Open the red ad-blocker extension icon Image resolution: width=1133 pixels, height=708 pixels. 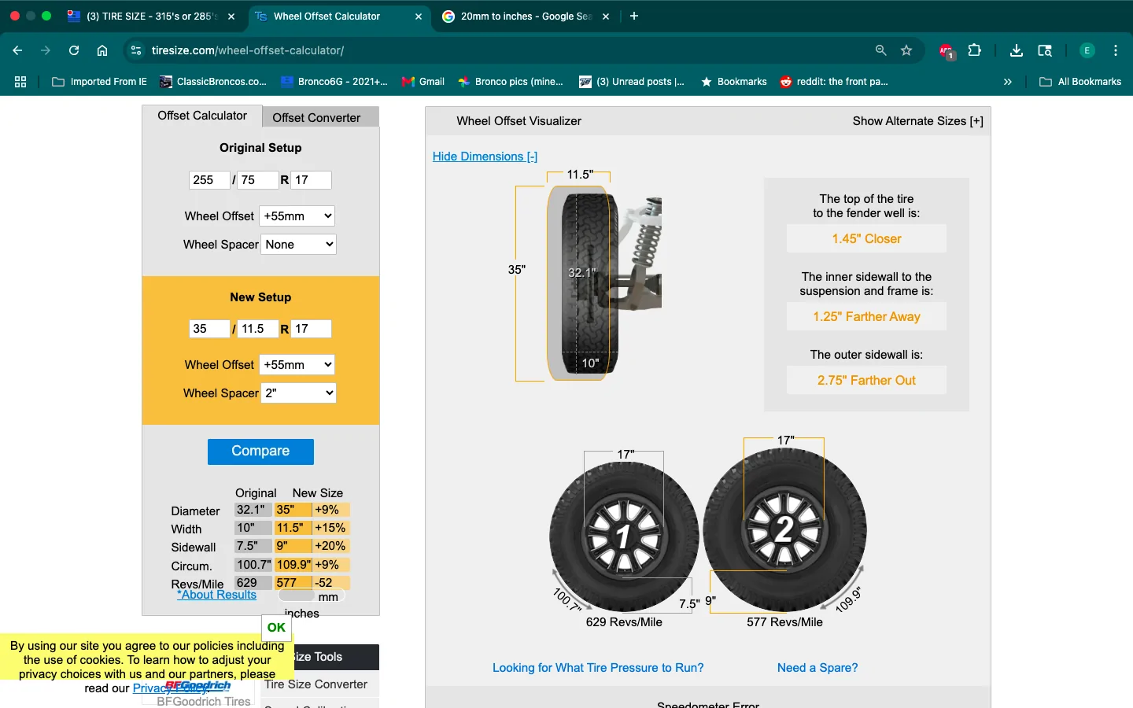click(x=947, y=50)
